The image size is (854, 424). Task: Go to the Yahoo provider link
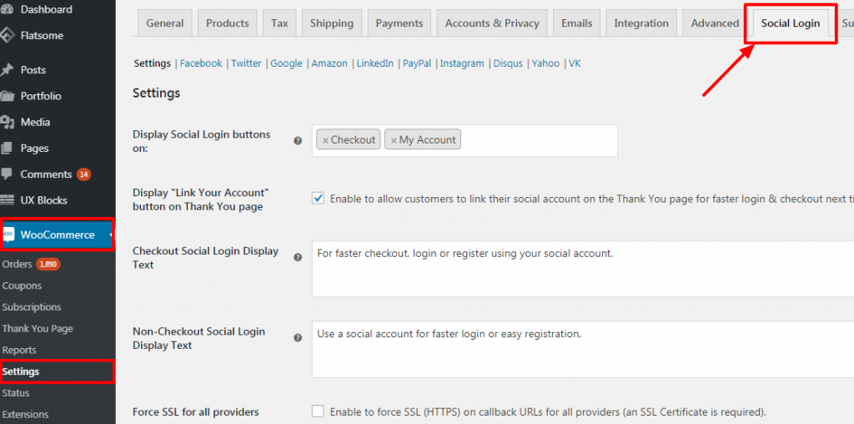pyautogui.click(x=545, y=63)
